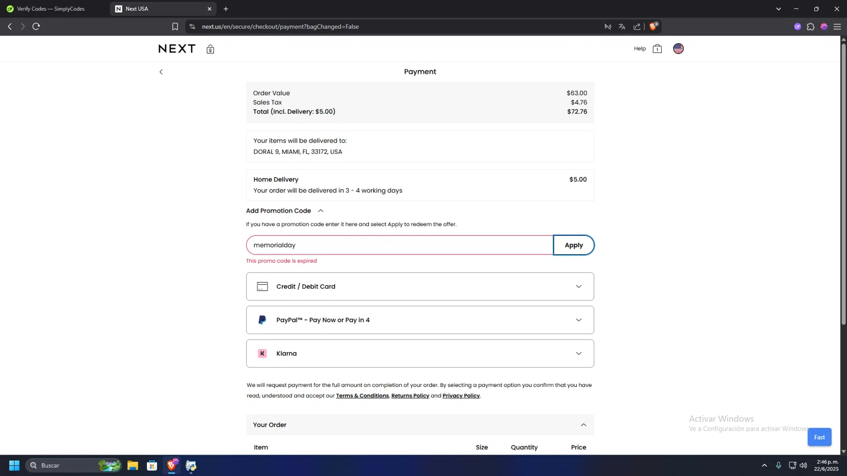This screenshot has width=847, height=476.
Task: Reload the page
Action: pos(36,27)
